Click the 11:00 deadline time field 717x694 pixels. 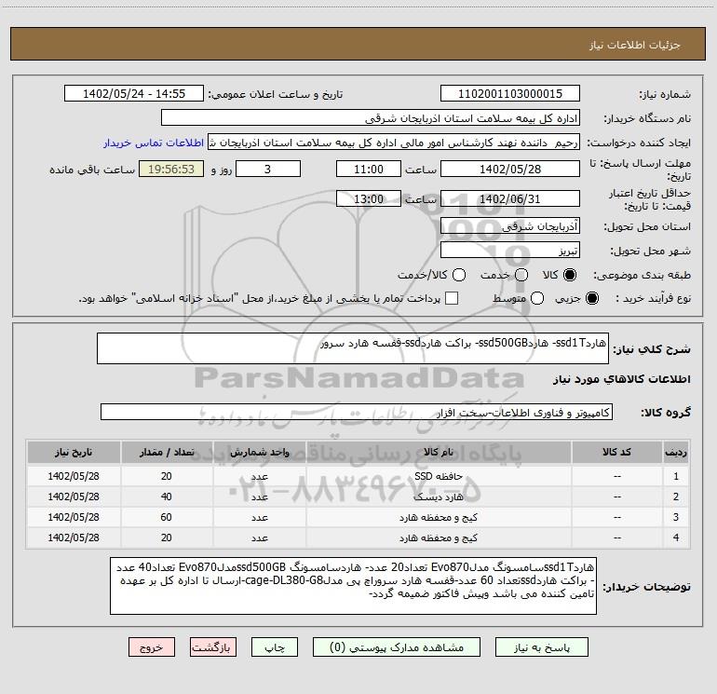(x=369, y=169)
